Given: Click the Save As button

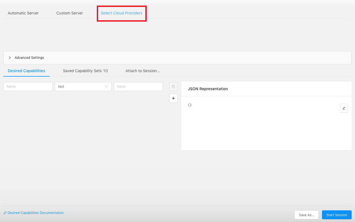Looking at the screenshot, I should pos(306,215).
